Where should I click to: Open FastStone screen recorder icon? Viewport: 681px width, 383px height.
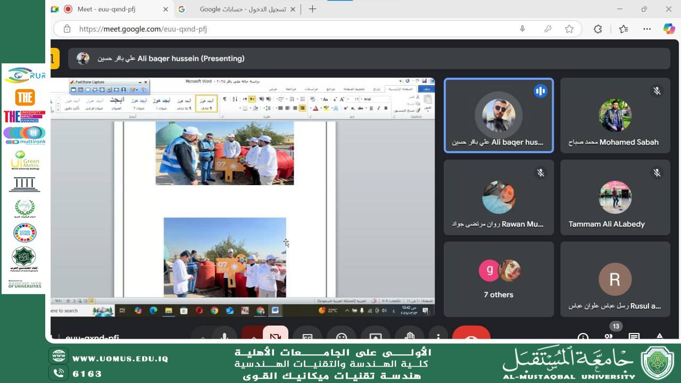pyautogui.click(x=123, y=89)
